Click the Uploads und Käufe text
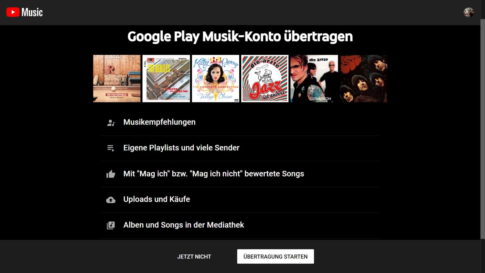485x273 pixels. 156,199
